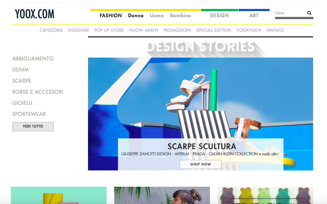Click the SHOP NOW button
The image size is (327, 204).
(200, 164)
